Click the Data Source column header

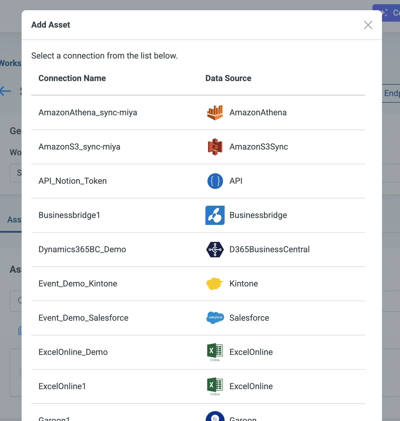[x=228, y=78]
